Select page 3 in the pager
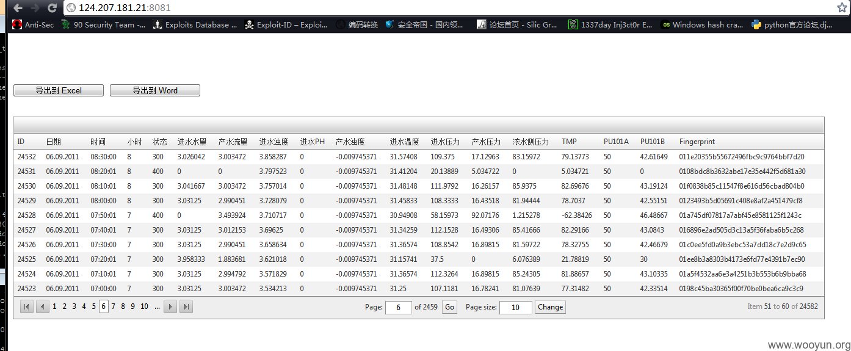This screenshot has height=351, width=851. click(x=74, y=306)
